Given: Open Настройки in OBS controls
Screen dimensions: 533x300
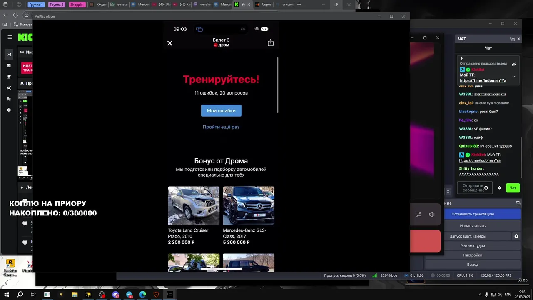Looking at the screenshot, I should 473,255.
